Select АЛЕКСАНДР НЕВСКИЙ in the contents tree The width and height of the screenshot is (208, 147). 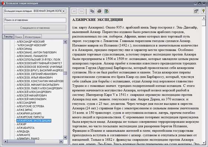(x=30, y=42)
